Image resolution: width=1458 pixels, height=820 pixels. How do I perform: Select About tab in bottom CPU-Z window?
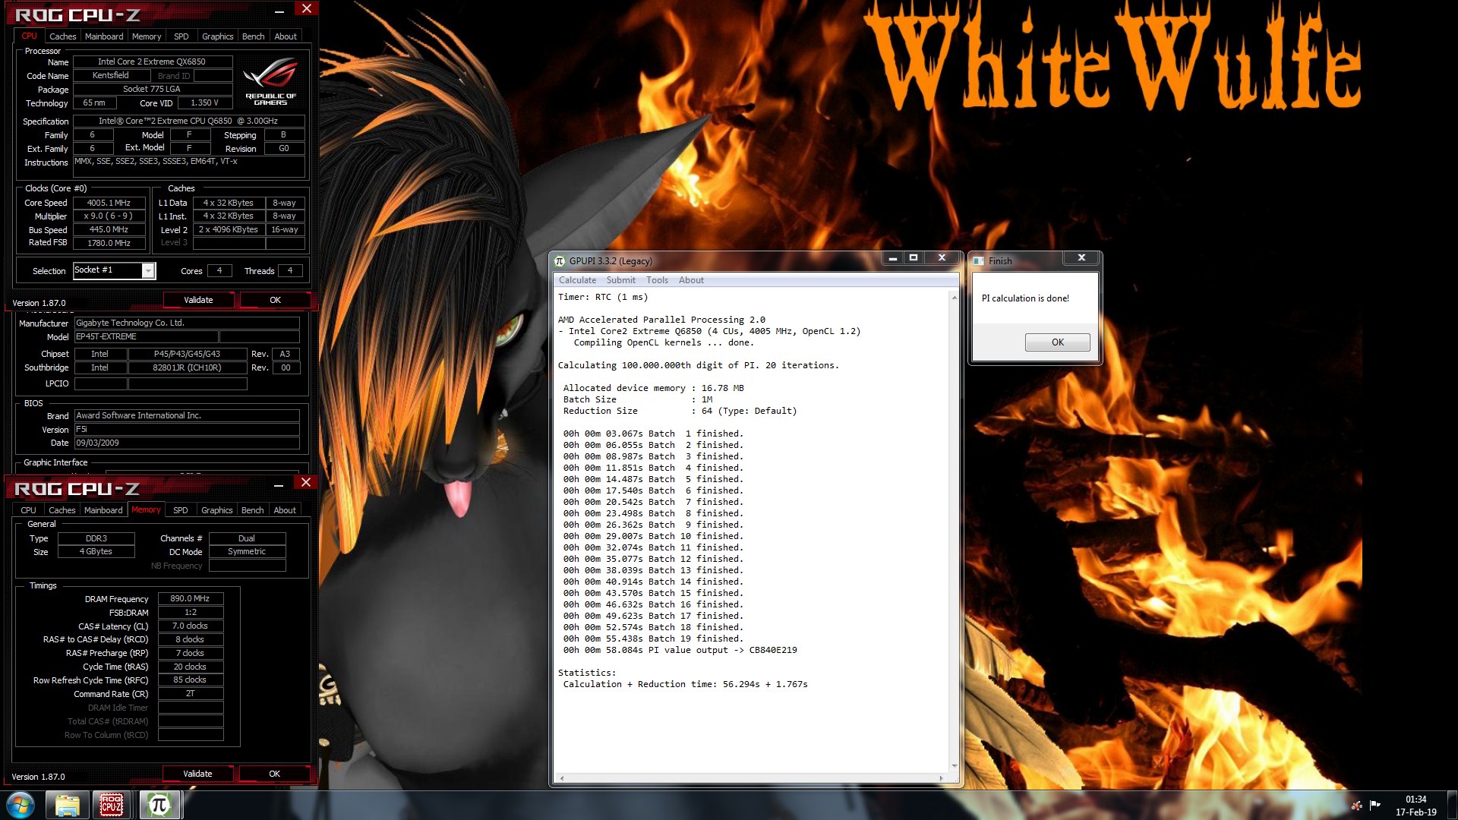tap(285, 510)
